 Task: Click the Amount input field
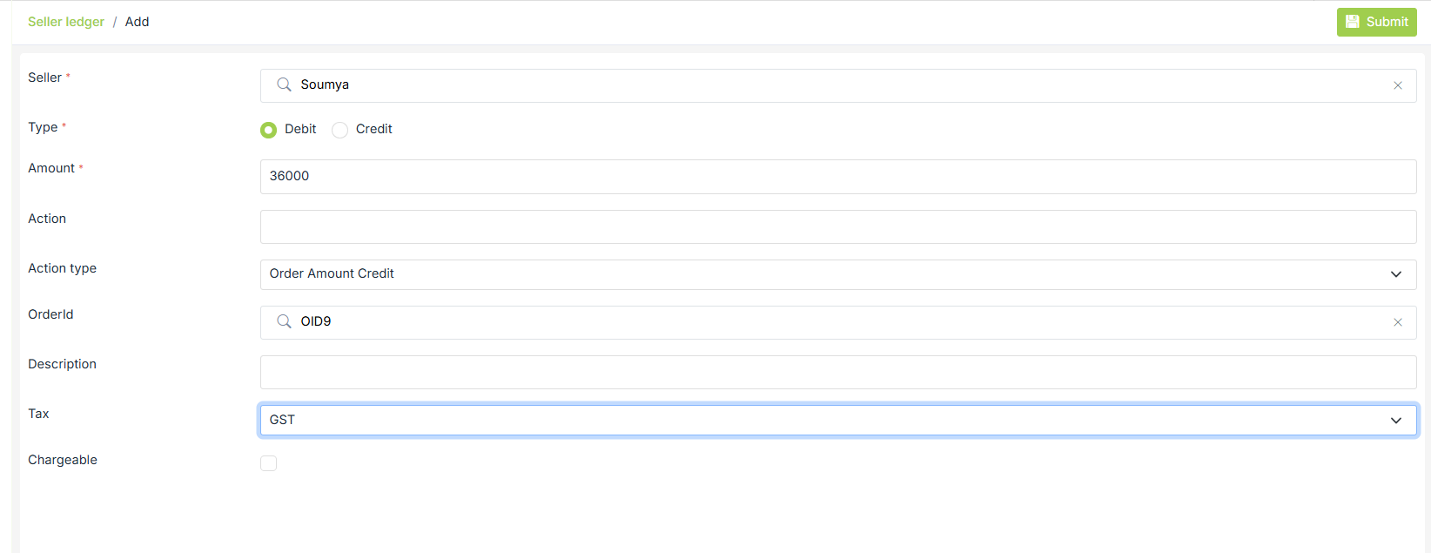tap(837, 177)
